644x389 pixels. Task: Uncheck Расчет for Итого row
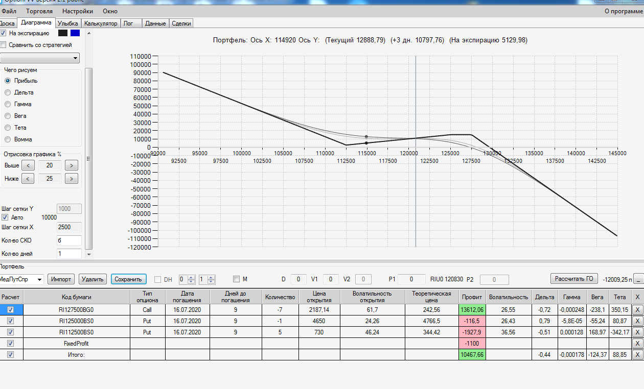10,354
